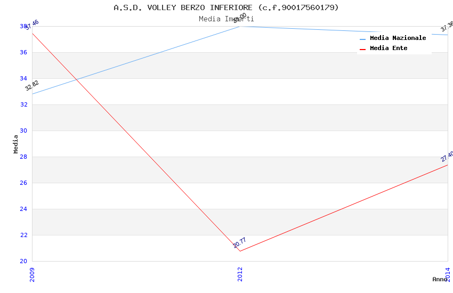The width and height of the screenshot is (453, 293).
Task: Click the 37.36 data label
Action: [x=447, y=26]
